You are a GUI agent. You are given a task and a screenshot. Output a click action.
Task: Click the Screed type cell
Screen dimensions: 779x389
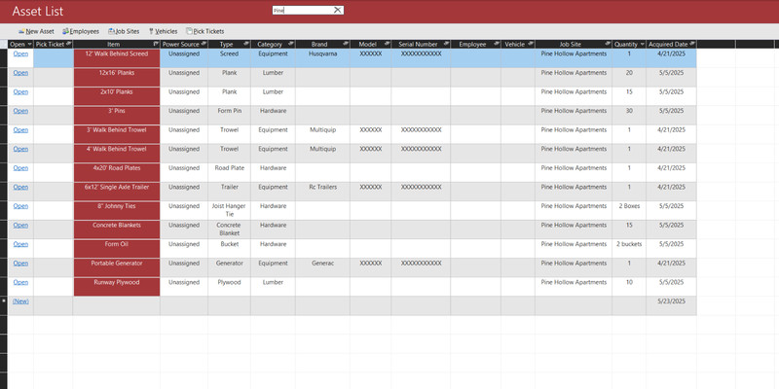coord(229,57)
